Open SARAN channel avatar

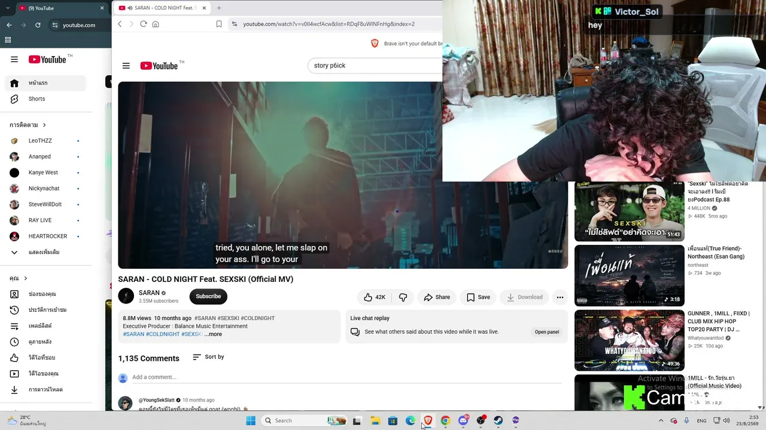click(126, 296)
